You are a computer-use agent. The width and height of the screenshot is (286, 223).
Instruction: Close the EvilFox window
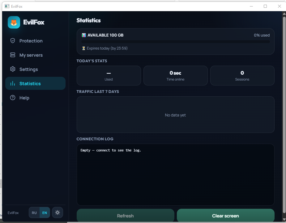click(280, 6)
